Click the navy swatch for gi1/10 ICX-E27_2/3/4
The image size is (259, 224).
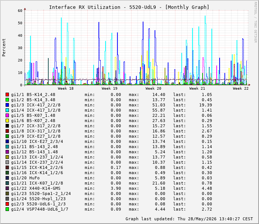[7, 141]
